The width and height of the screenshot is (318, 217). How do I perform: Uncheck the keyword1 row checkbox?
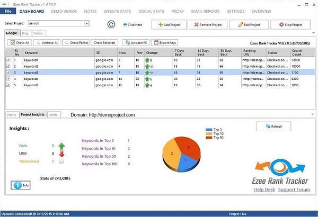pos(8,60)
